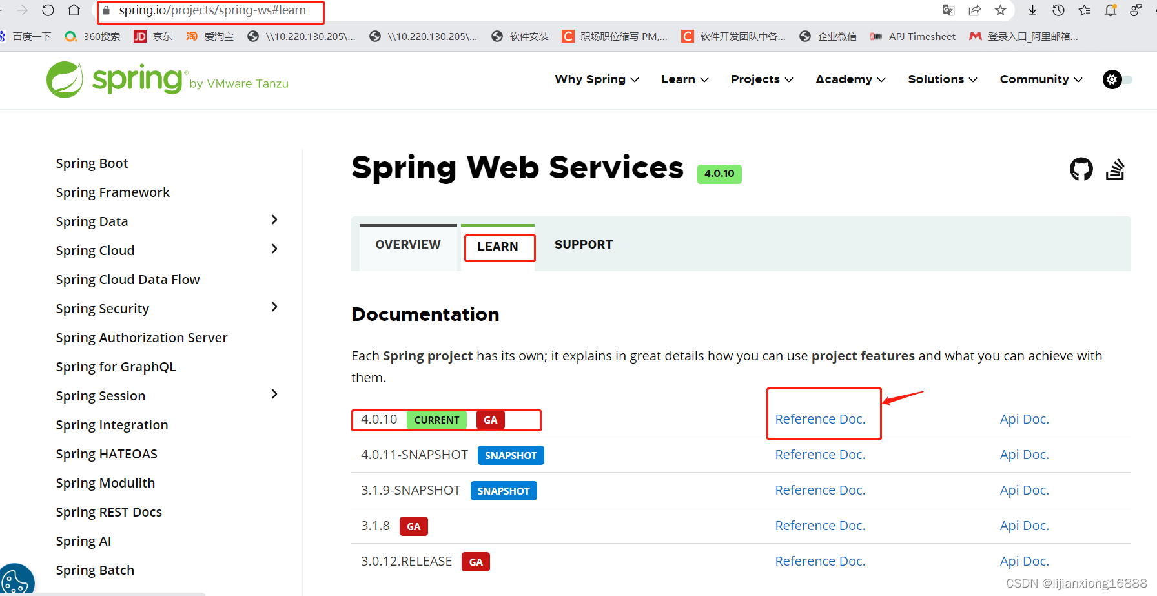This screenshot has height=596, width=1157.
Task: Open Reference Doc. for 3.1.8
Action: click(x=820, y=526)
